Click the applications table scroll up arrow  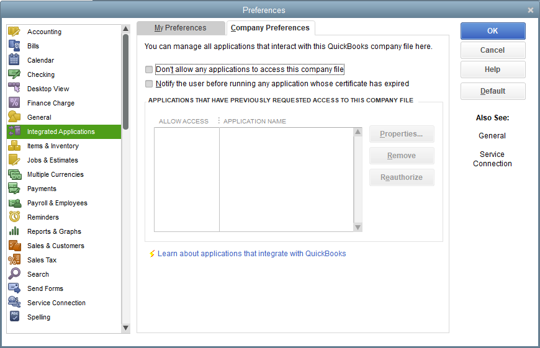click(358, 132)
